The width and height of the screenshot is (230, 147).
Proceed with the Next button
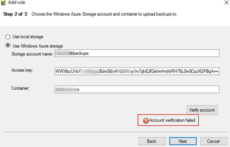183,141
